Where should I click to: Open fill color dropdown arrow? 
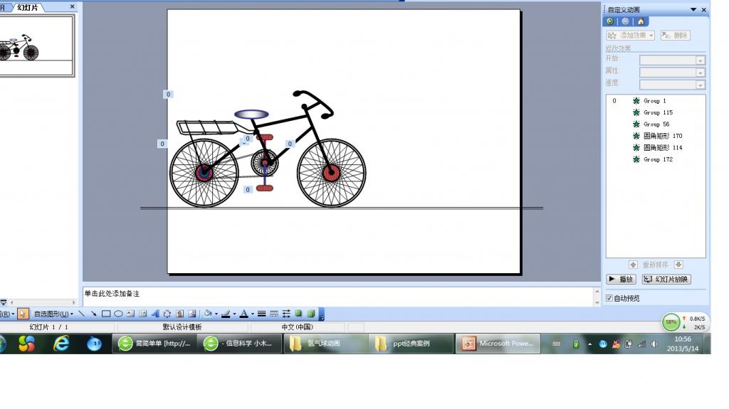[216, 314]
